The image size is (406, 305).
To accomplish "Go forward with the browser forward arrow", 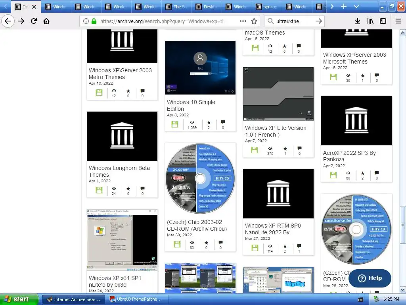I will [21, 21].
